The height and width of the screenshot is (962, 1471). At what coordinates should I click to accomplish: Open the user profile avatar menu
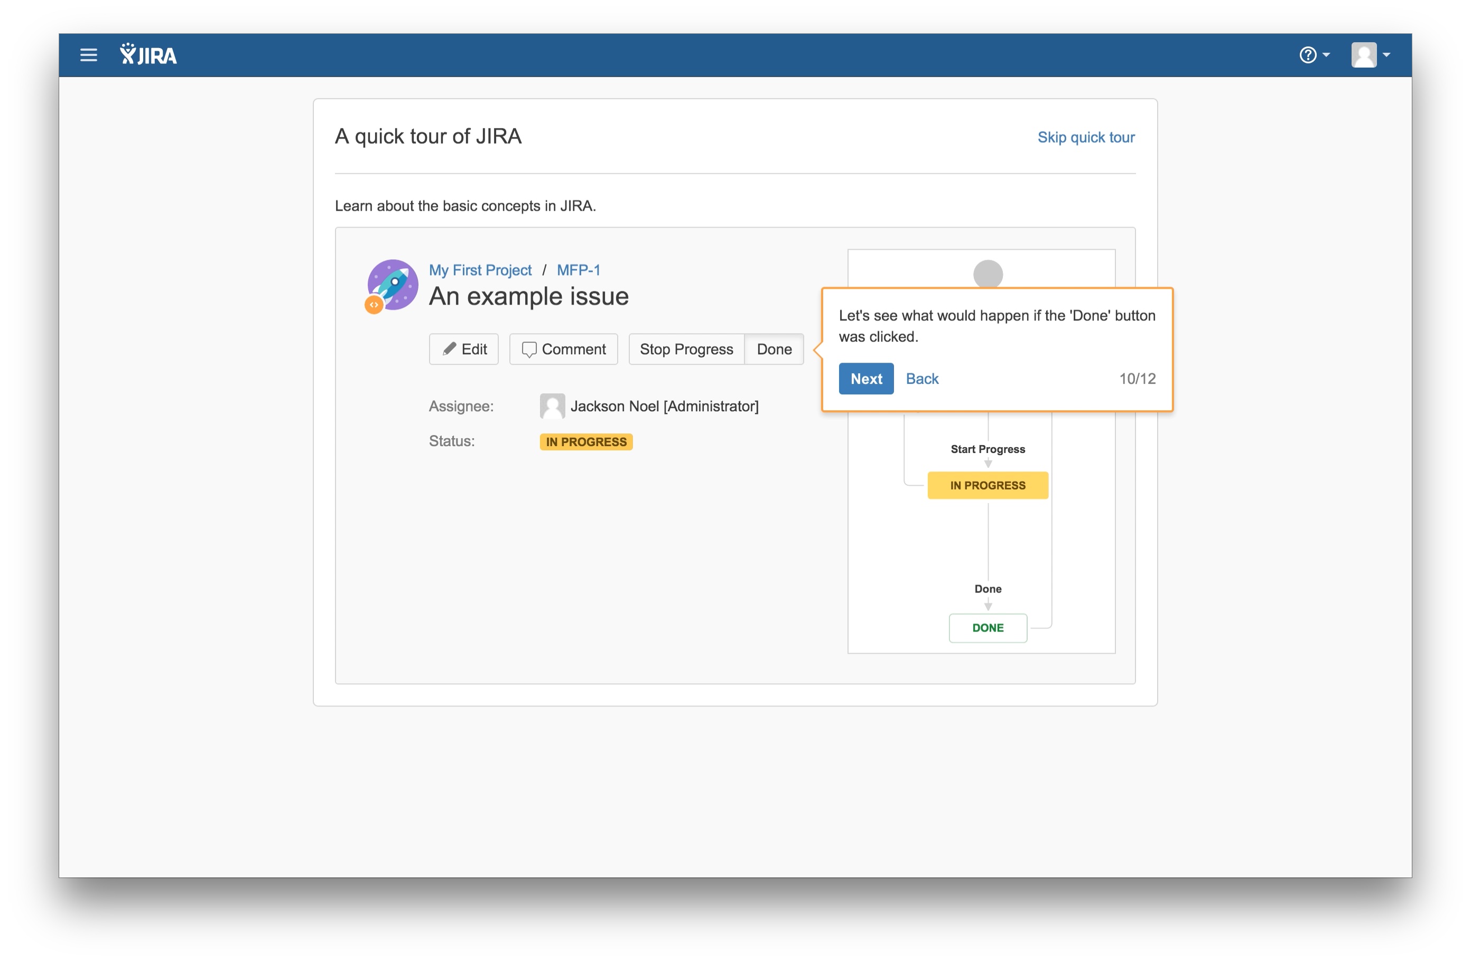click(1370, 55)
